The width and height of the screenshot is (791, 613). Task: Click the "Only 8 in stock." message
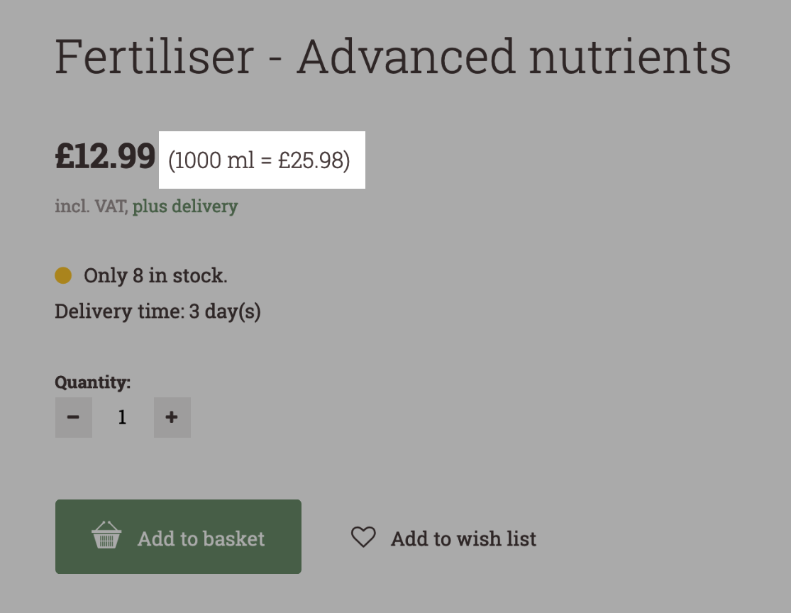(155, 275)
